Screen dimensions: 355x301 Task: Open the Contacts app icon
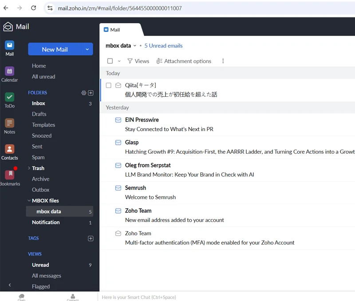click(9, 149)
